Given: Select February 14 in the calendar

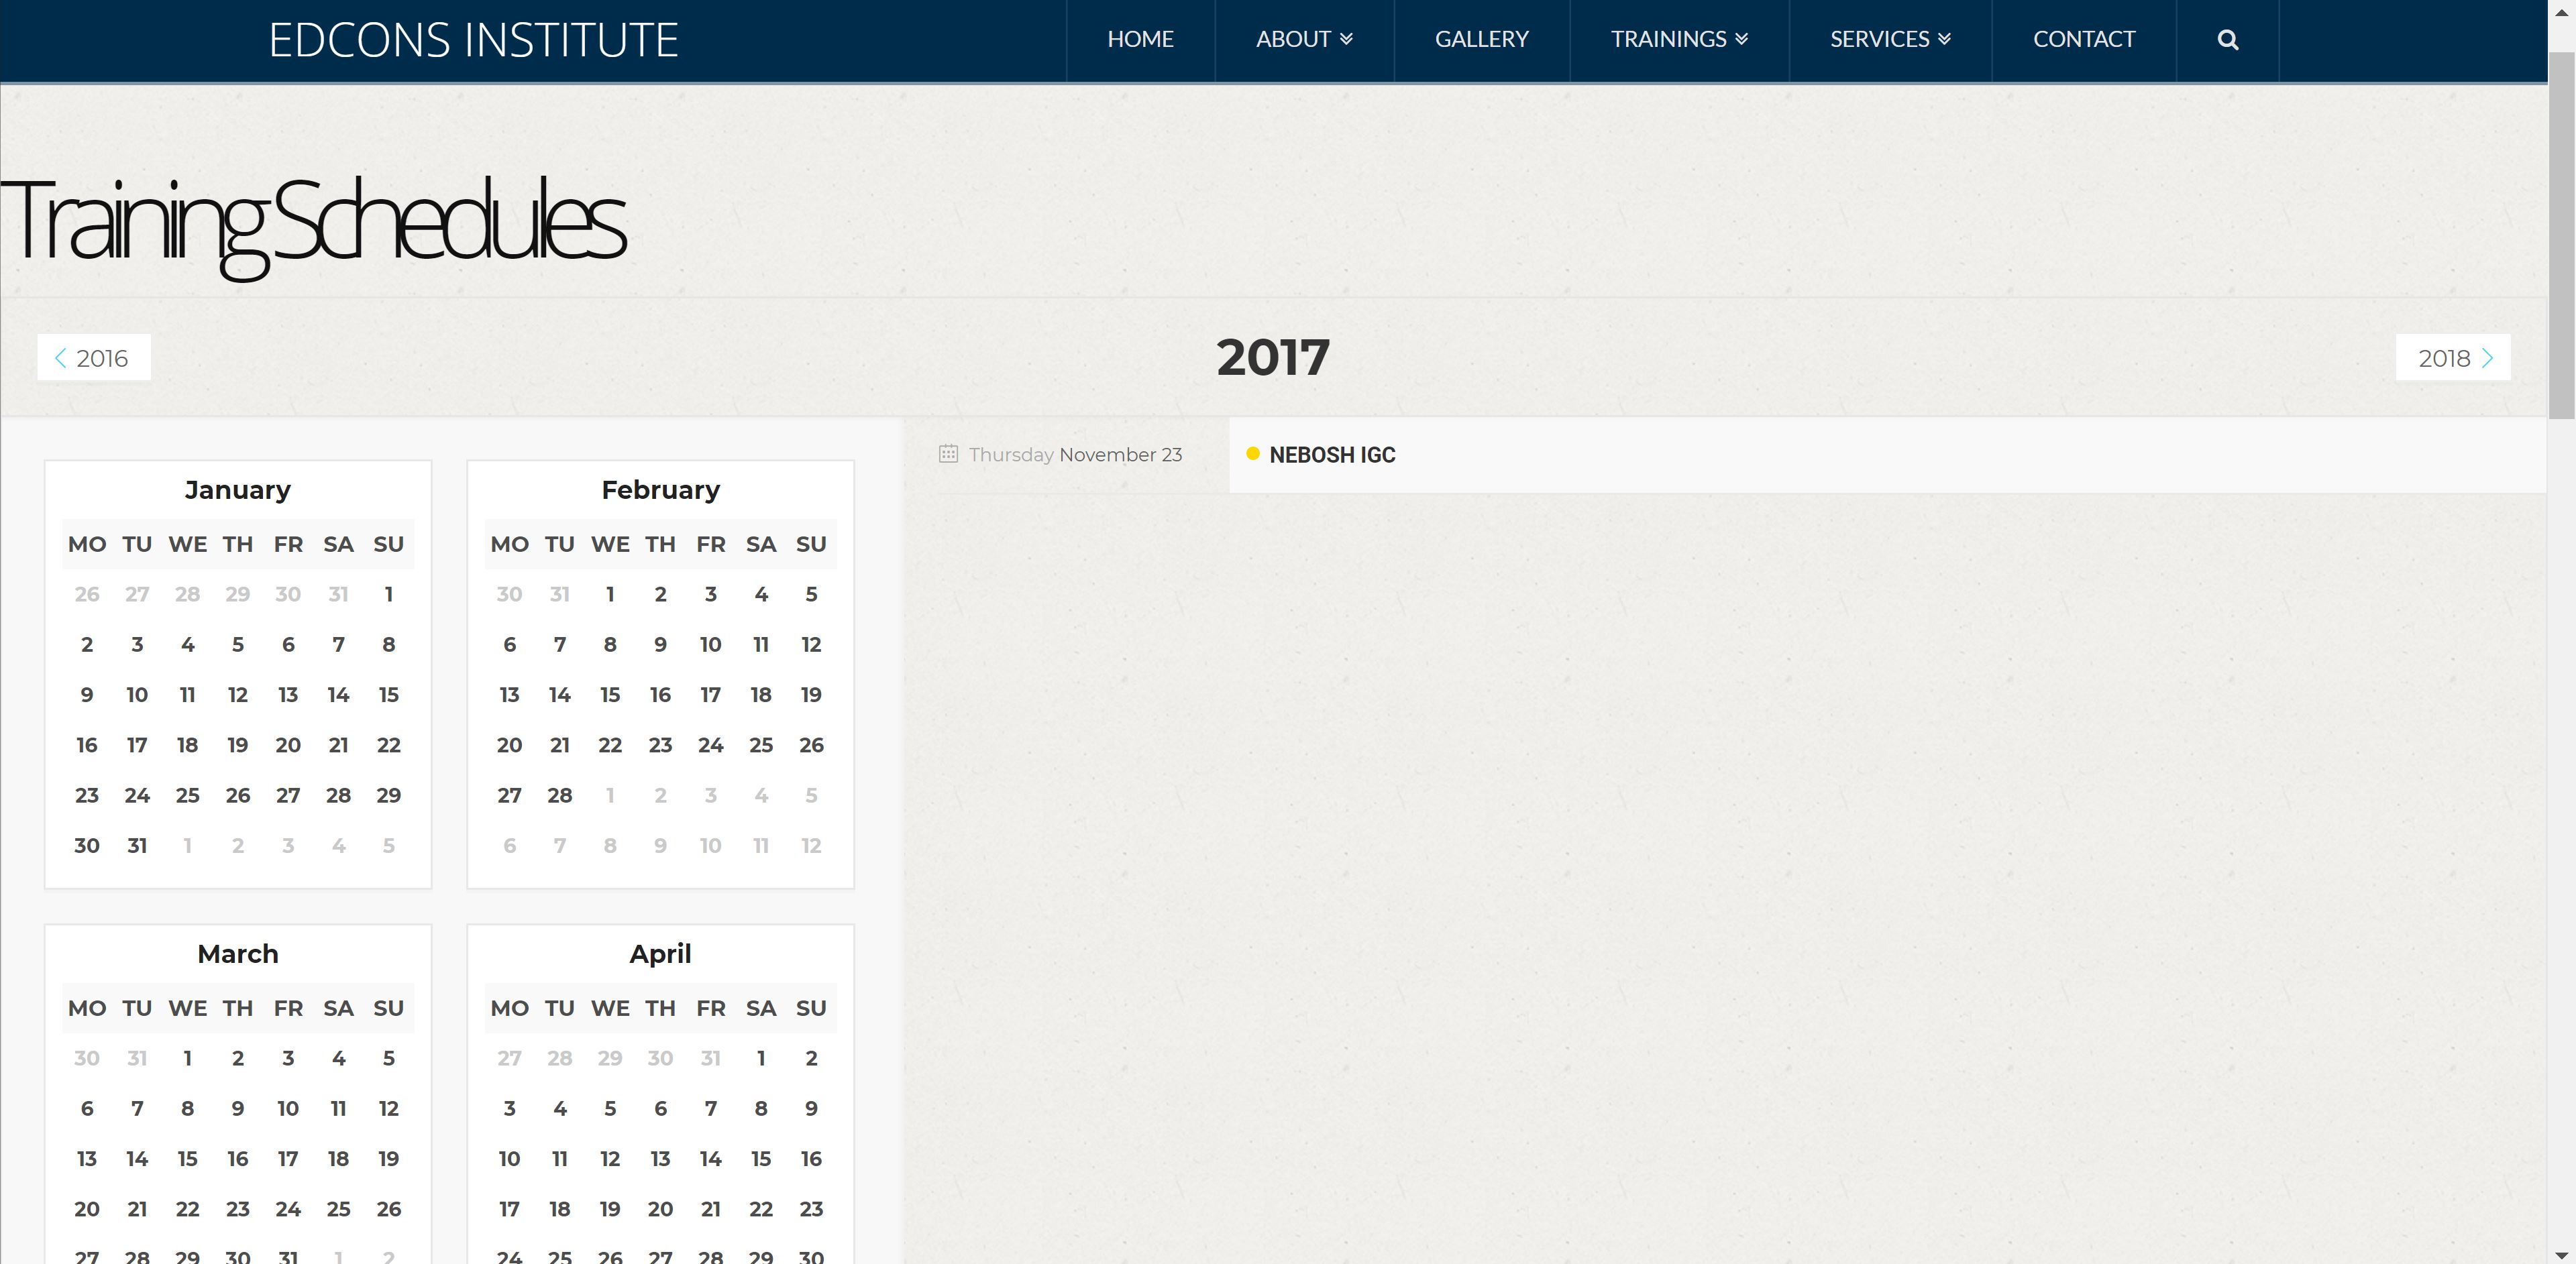Looking at the screenshot, I should pyautogui.click(x=560, y=695).
